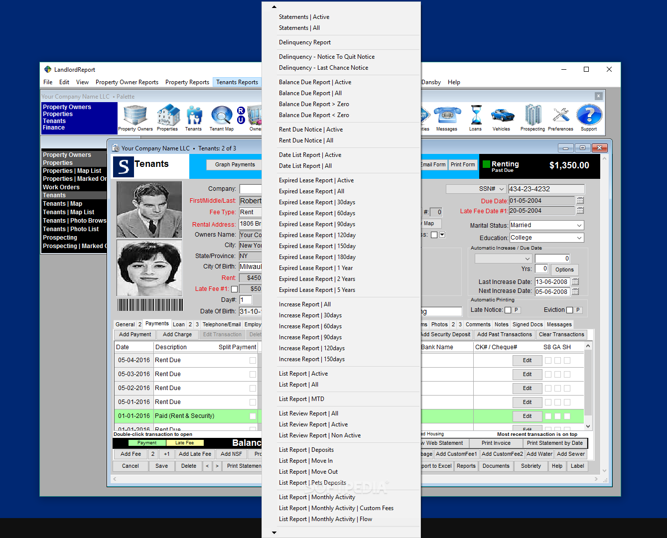Click the Sobriety button
The image size is (667, 538).
[x=531, y=466]
